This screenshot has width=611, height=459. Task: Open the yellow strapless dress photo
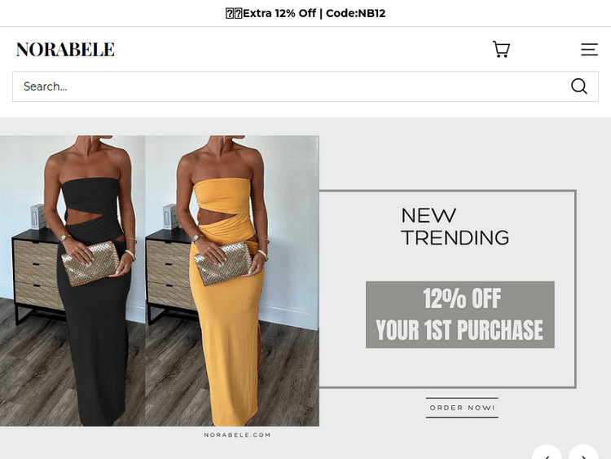(x=232, y=280)
